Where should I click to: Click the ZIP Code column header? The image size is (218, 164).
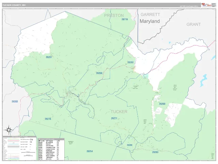(41, 141)
